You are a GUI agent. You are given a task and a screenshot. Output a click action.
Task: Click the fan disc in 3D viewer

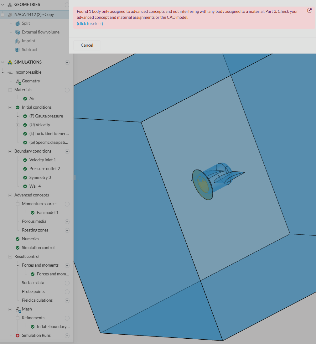pyautogui.click(x=202, y=185)
